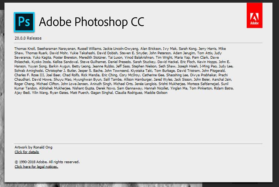Click the name 'Maddie Golison' in credits
279x187 pixels.
(x=156, y=93)
